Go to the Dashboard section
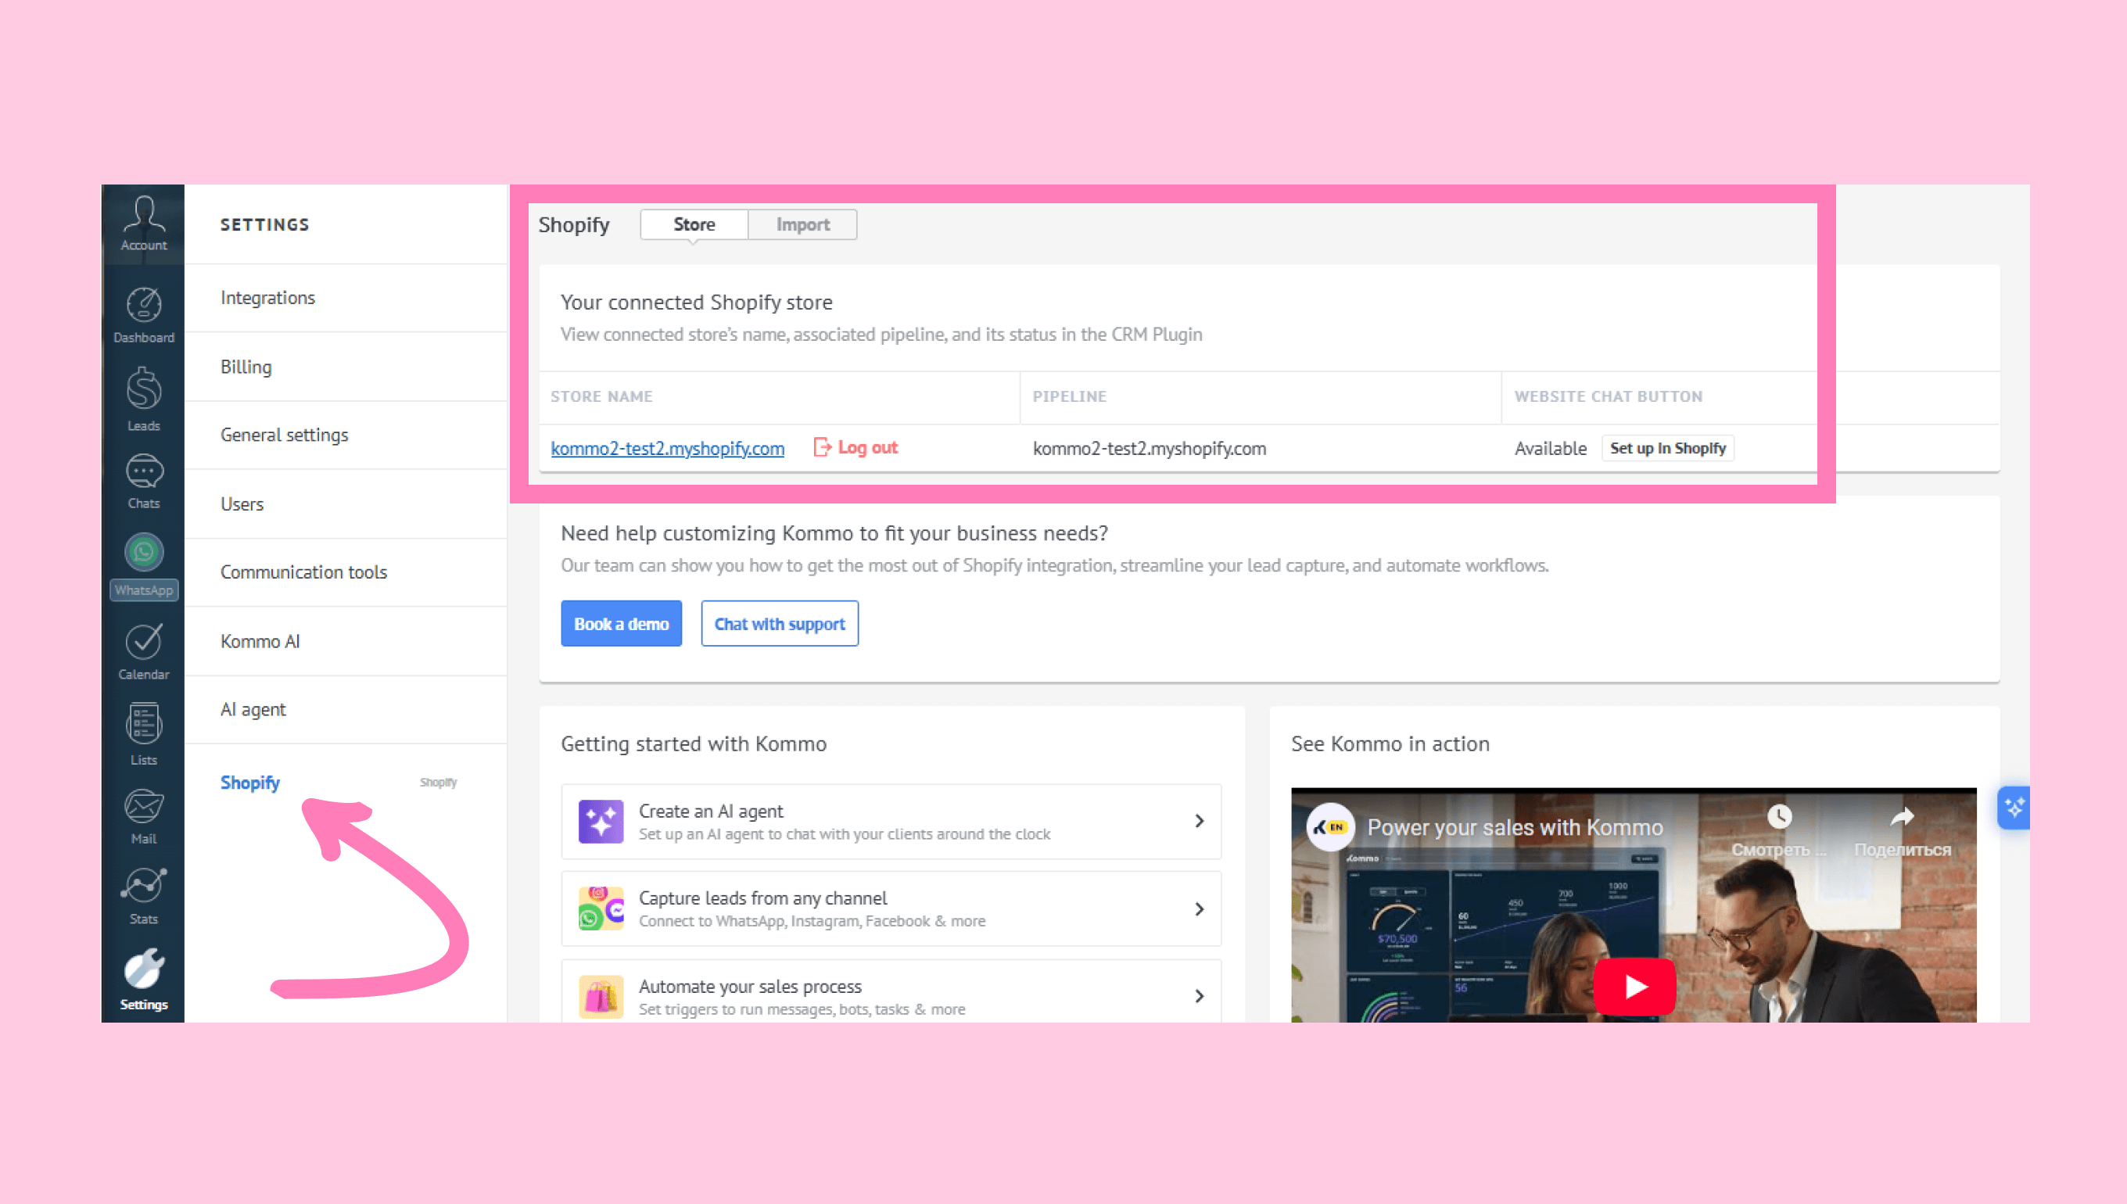Image resolution: width=2127 pixels, height=1204 pixels. click(144, 315)
